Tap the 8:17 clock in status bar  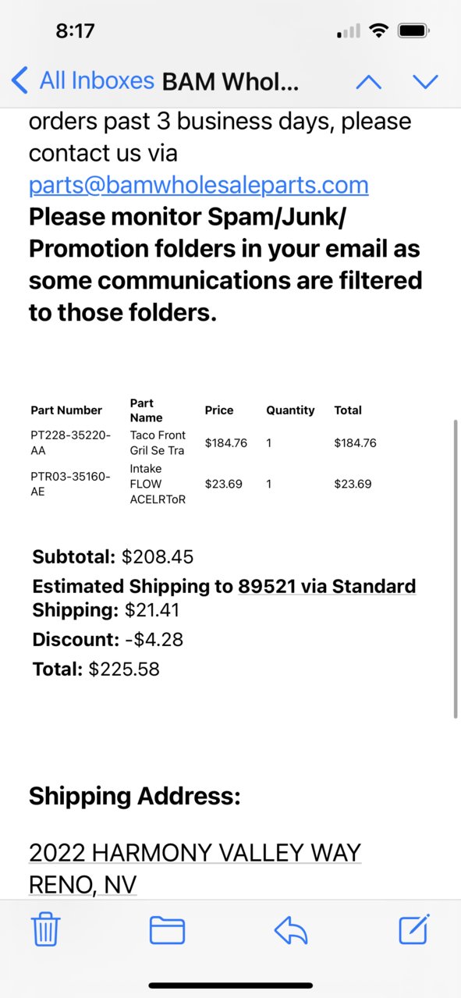tap(75, 31)
